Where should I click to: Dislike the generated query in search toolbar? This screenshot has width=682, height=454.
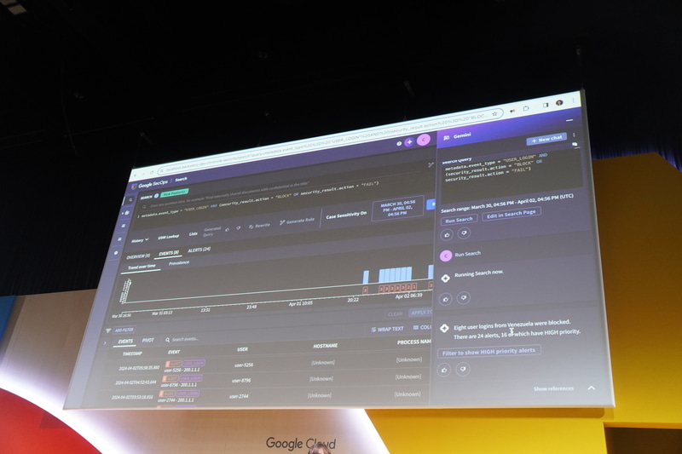click(239, 228)
